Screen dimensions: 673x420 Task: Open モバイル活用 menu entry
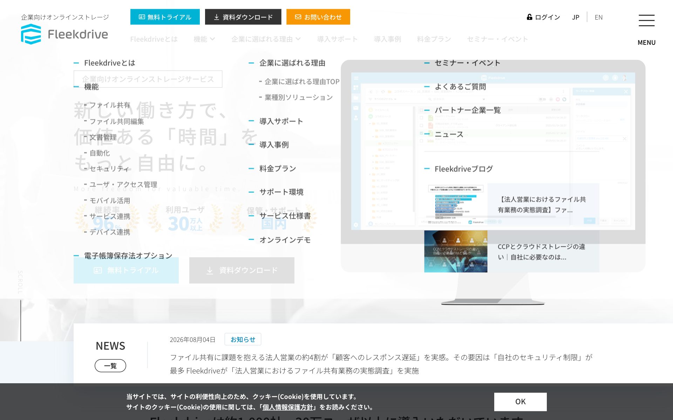(x=110, y=201)
